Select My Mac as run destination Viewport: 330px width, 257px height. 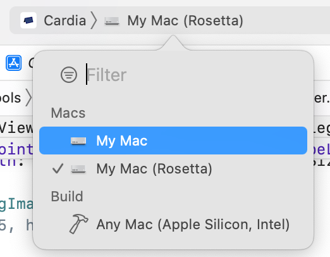(173, 141)
